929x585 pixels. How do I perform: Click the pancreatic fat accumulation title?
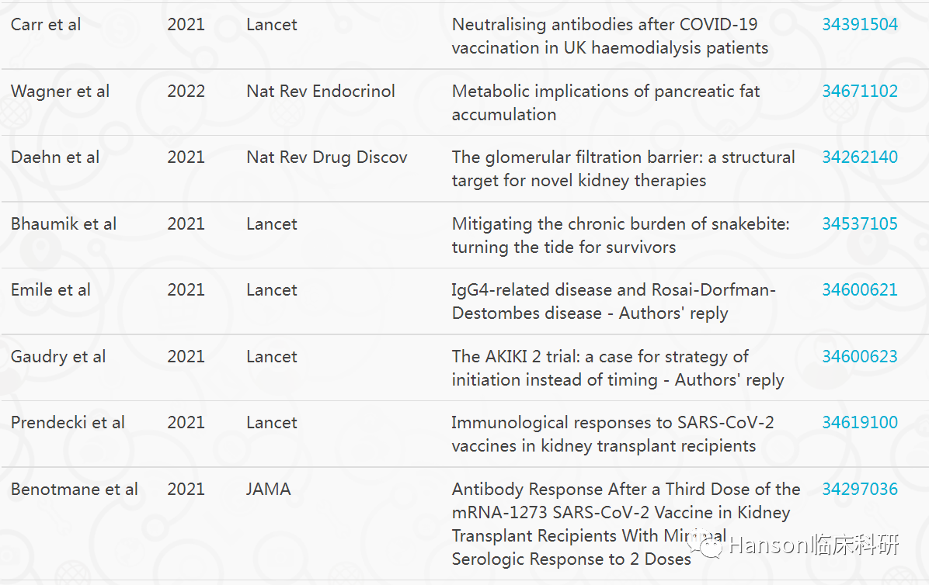606,102
